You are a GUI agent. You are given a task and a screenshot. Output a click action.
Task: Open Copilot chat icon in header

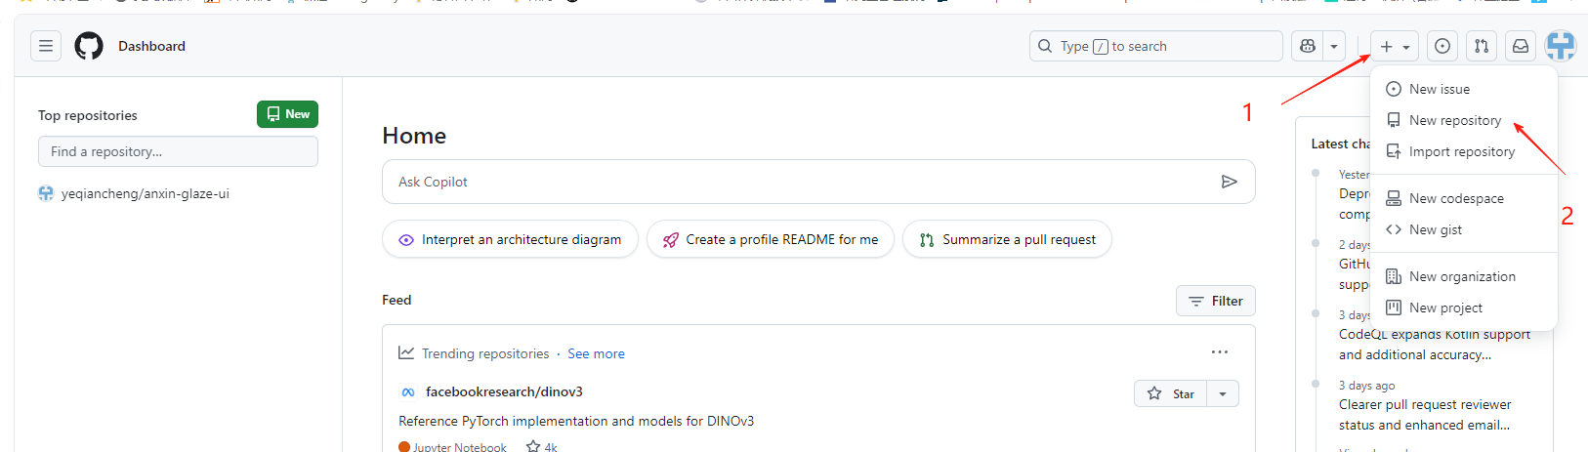[1308, 46]
